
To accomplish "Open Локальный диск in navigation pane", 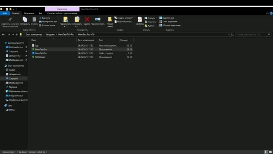I will (x=17, y=100).
